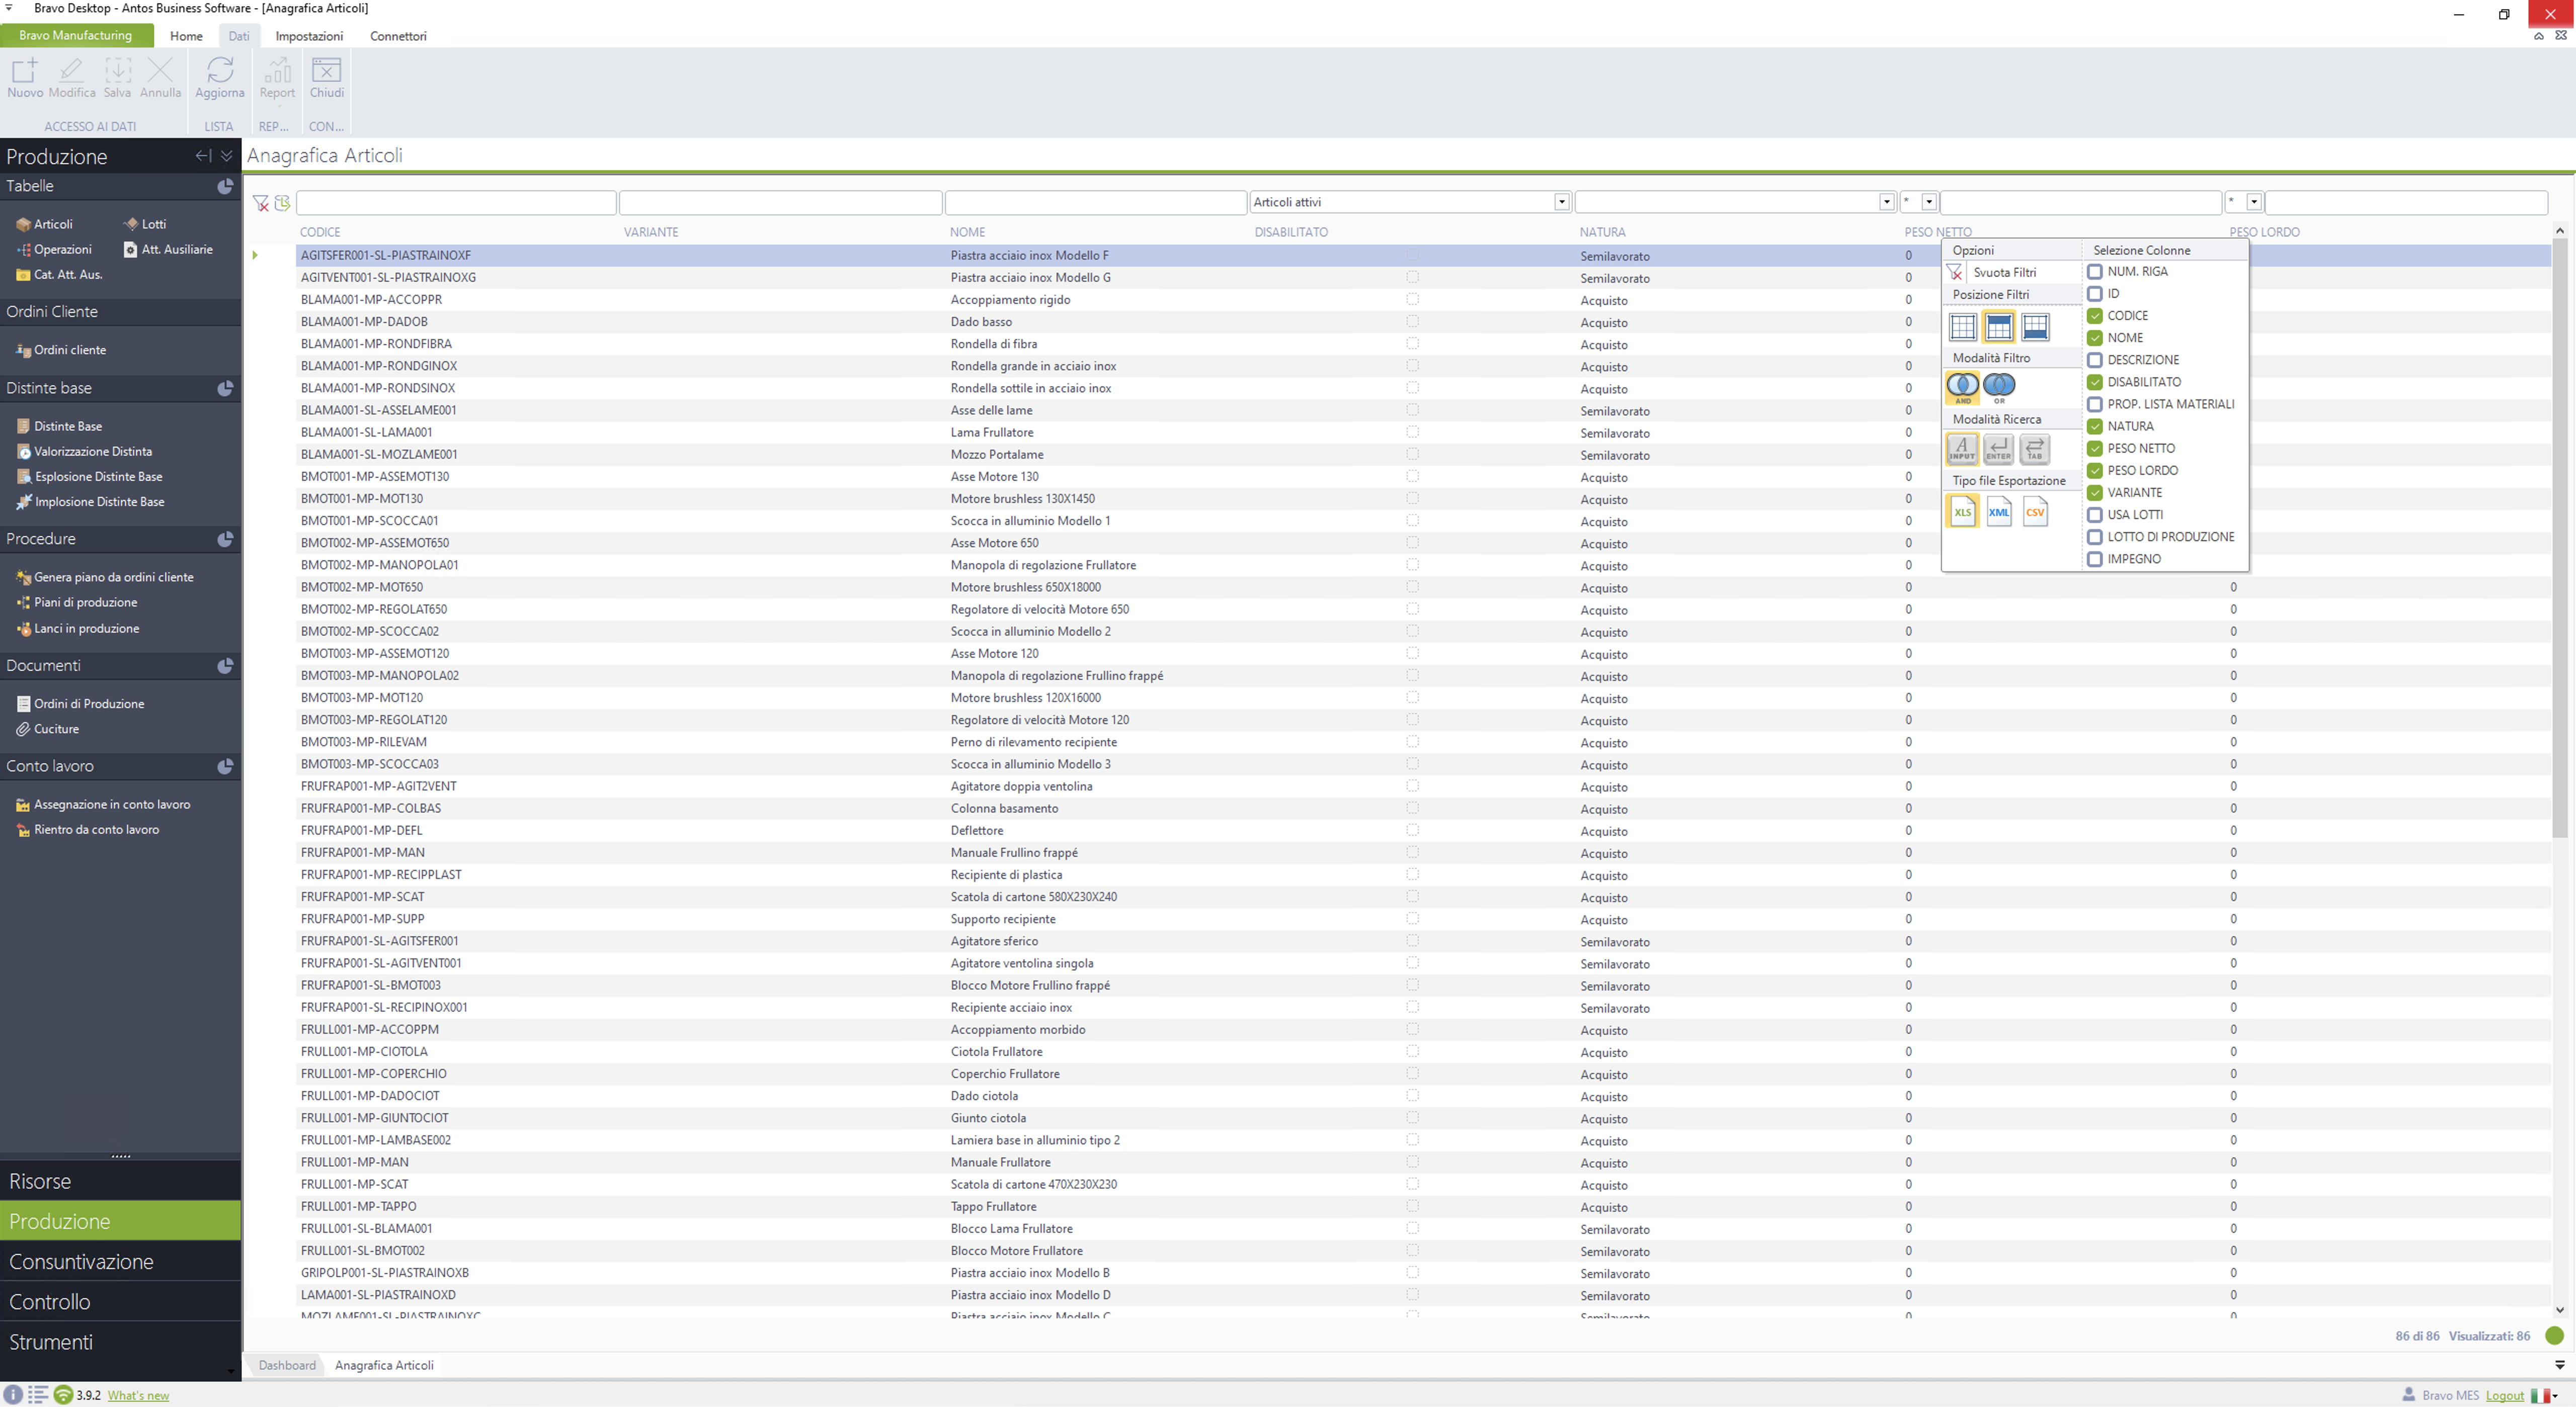Image resolution: width=2576 pixels, height=1407 pixels.
Task: Select filter position hidden grid icon
Action: click(1962, 327)
